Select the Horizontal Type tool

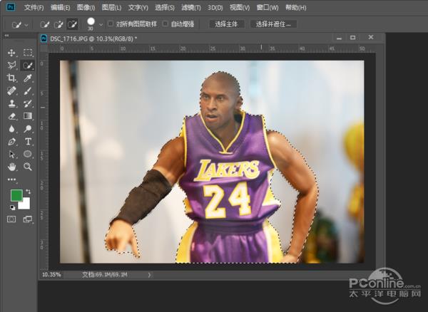[28, 142]
